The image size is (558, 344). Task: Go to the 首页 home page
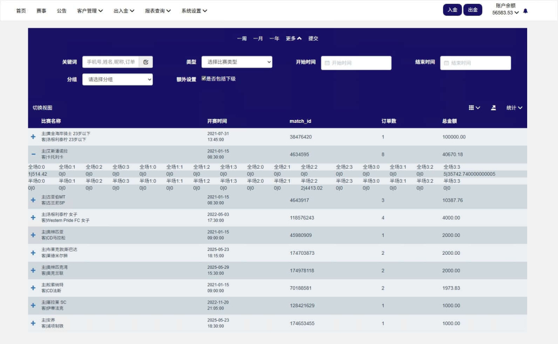(x=21, y=11)
